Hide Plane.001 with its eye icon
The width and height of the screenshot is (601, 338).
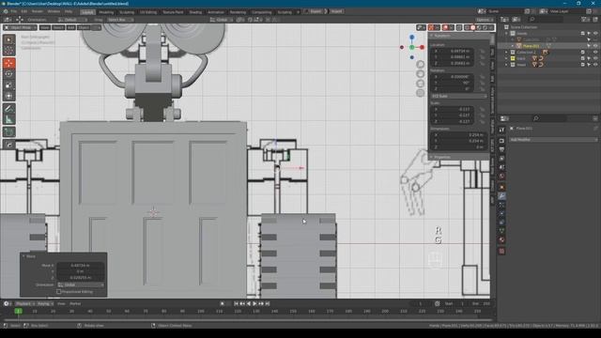595,46
